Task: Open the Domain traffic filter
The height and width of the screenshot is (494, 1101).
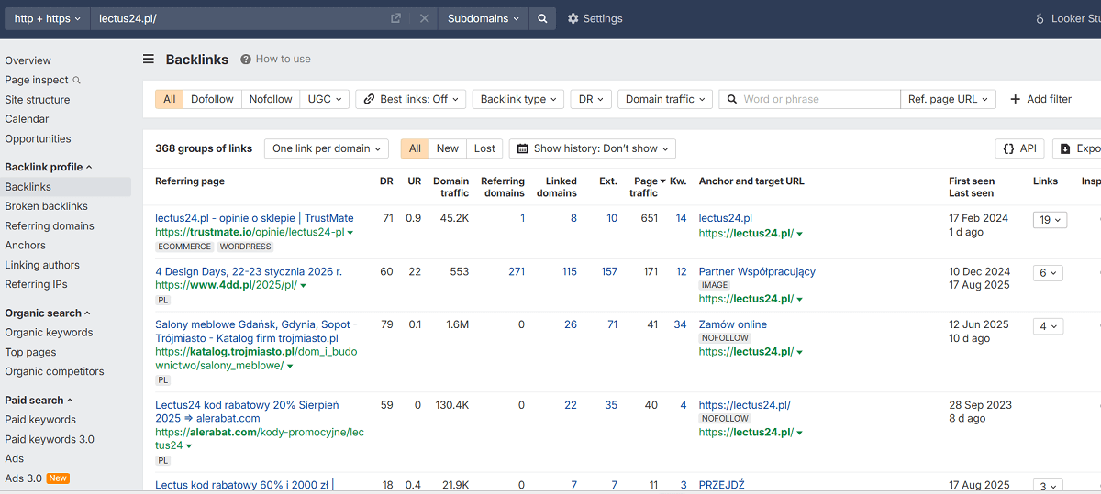Action: click(665, 99)
